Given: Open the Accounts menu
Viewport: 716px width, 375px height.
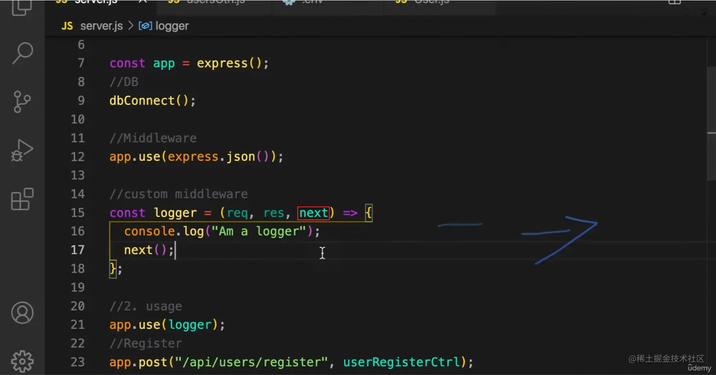Looking at the screenshot, I should tap(22, 313).
